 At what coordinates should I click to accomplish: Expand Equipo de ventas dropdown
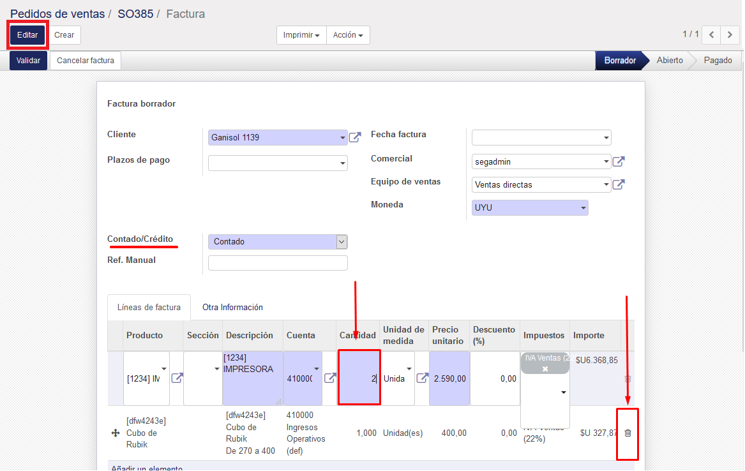coord(606,184)
